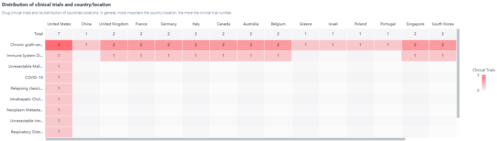This screenshot has height=141, width=497.
Task: Click the COVID-19 row label
Action: tap(34, 77)
